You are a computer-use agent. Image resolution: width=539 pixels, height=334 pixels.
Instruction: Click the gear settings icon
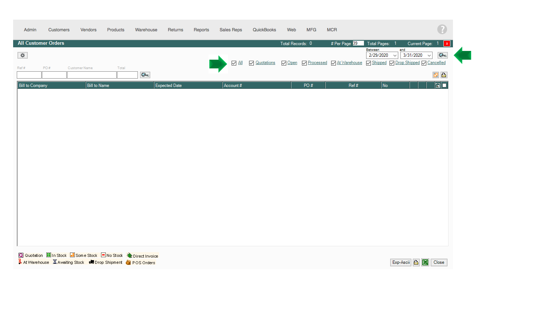pos(23,55)
